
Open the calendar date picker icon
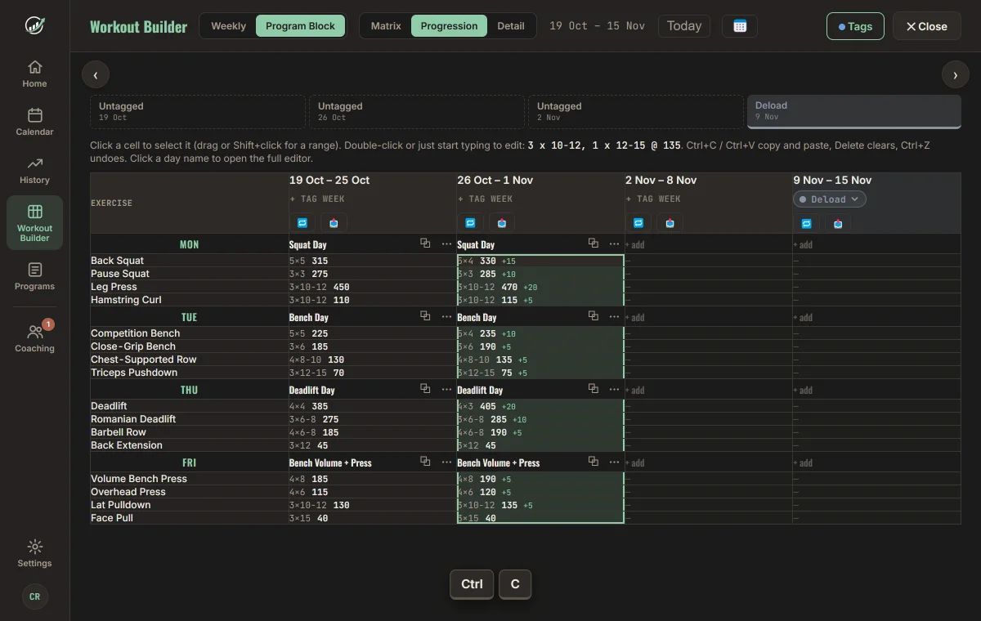[x=740, y=26]
